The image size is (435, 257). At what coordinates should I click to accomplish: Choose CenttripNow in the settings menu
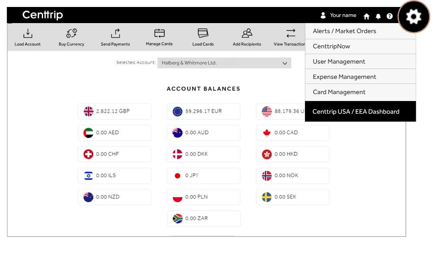coord(360,47)
